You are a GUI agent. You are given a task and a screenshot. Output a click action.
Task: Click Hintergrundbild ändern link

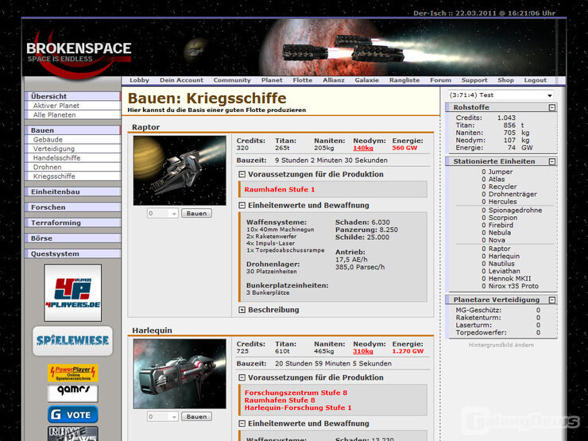[x=501, y=345]
